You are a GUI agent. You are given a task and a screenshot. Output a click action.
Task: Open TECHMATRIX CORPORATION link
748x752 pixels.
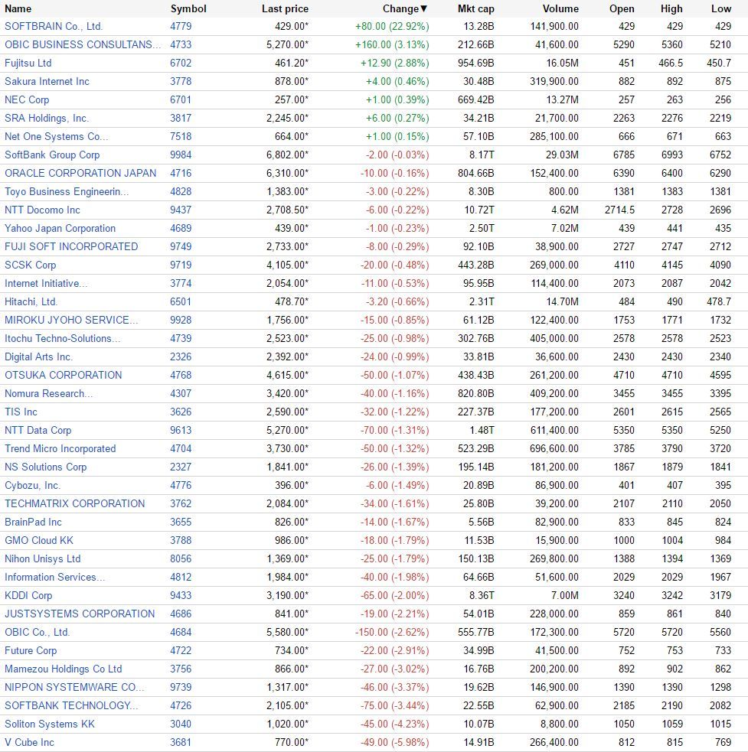pos(74,503)
